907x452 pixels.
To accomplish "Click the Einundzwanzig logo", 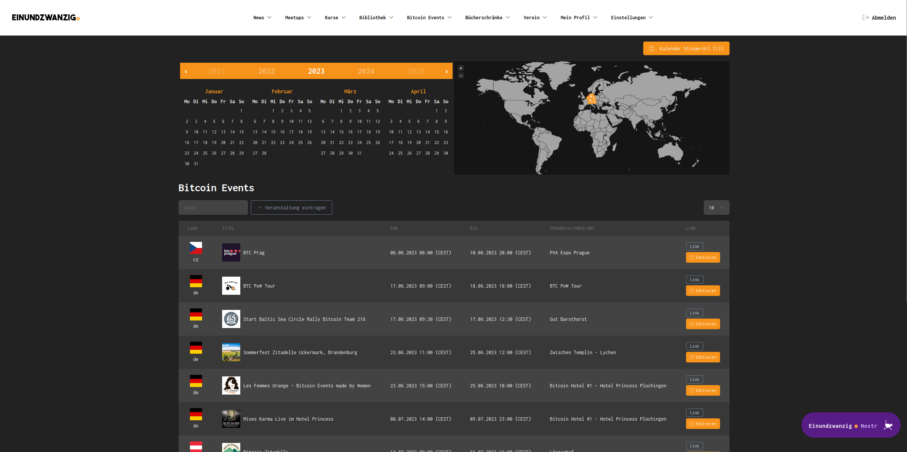I will [45, 17].
